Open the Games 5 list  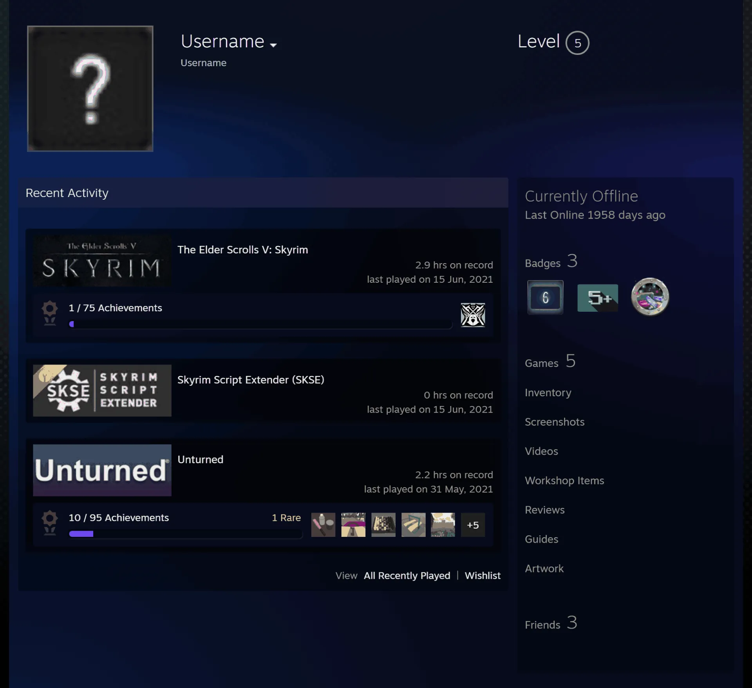click(x=550, y=361)
